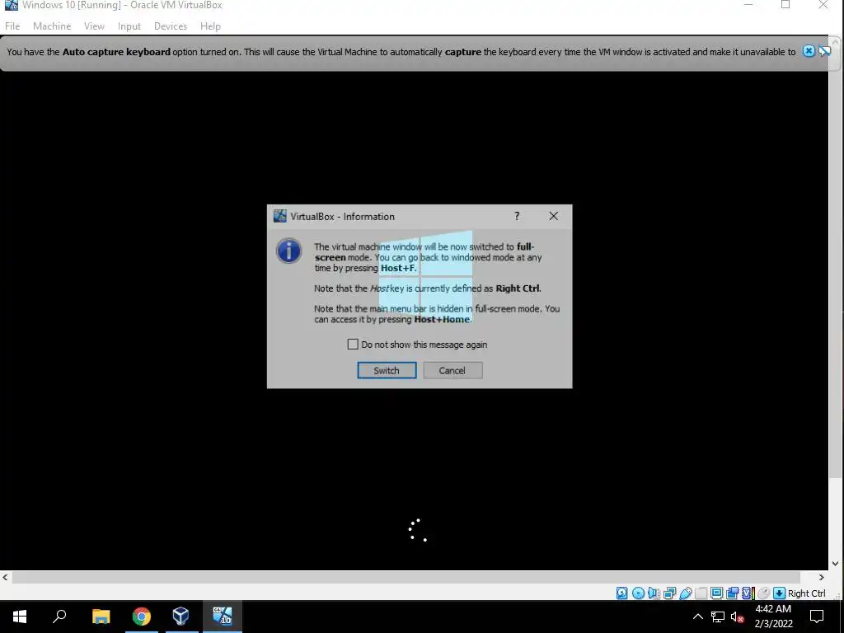The width and height of the screenshot is (844, 633).
Task: Open the File menu
Action: tap(12, 26)
